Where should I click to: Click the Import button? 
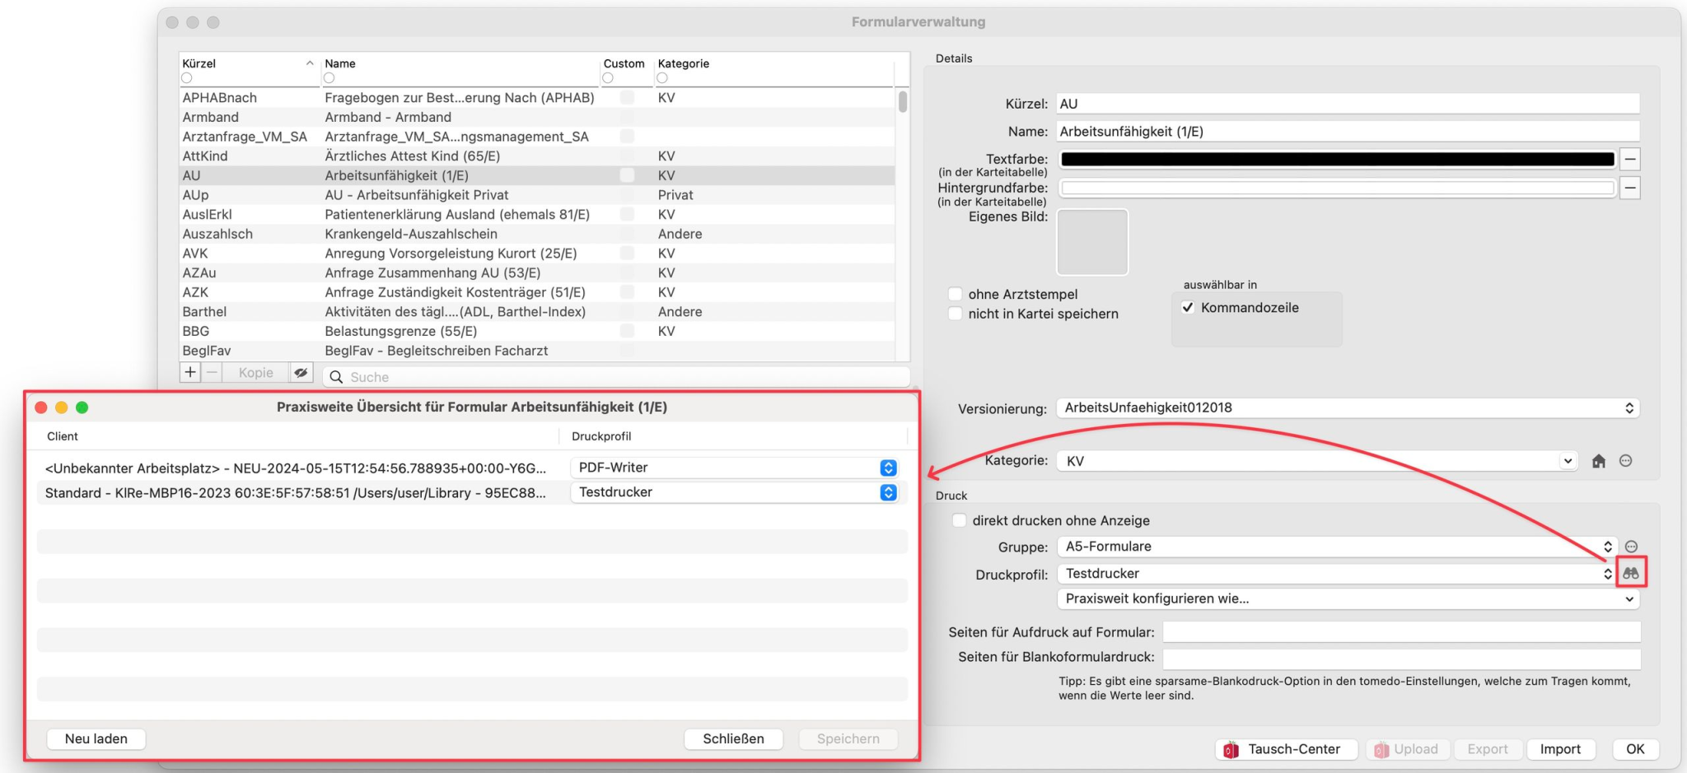1560,749
